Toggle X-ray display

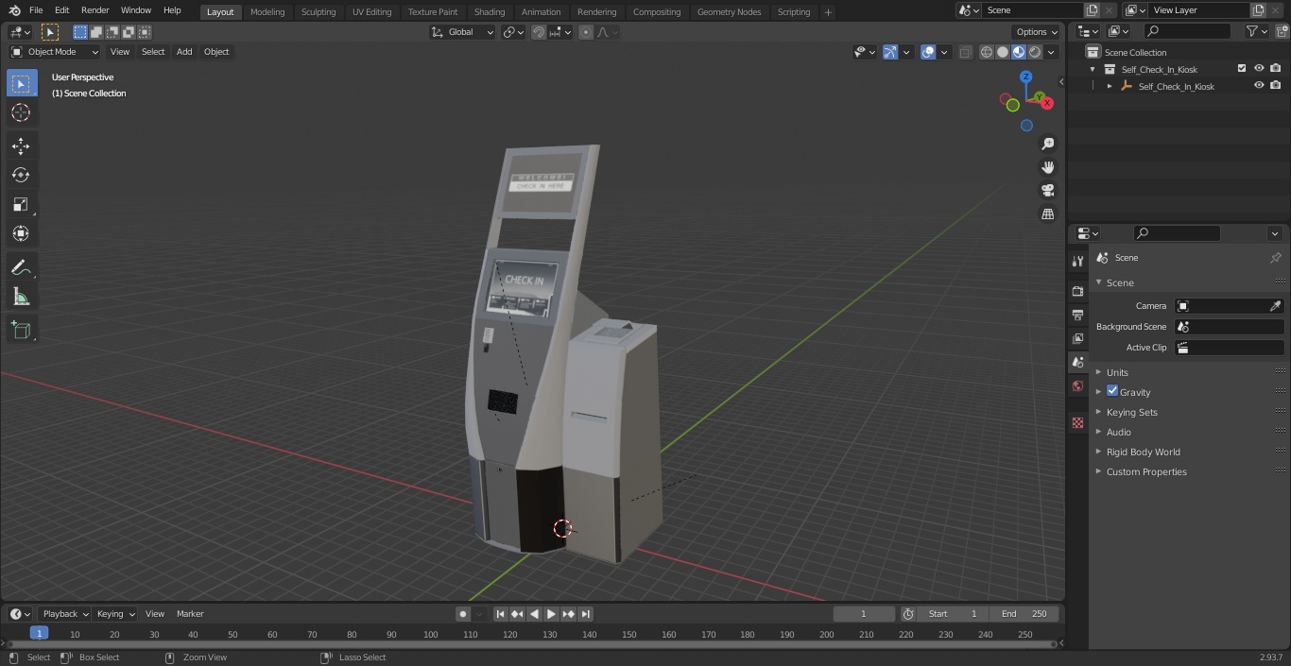click(965, 52)
